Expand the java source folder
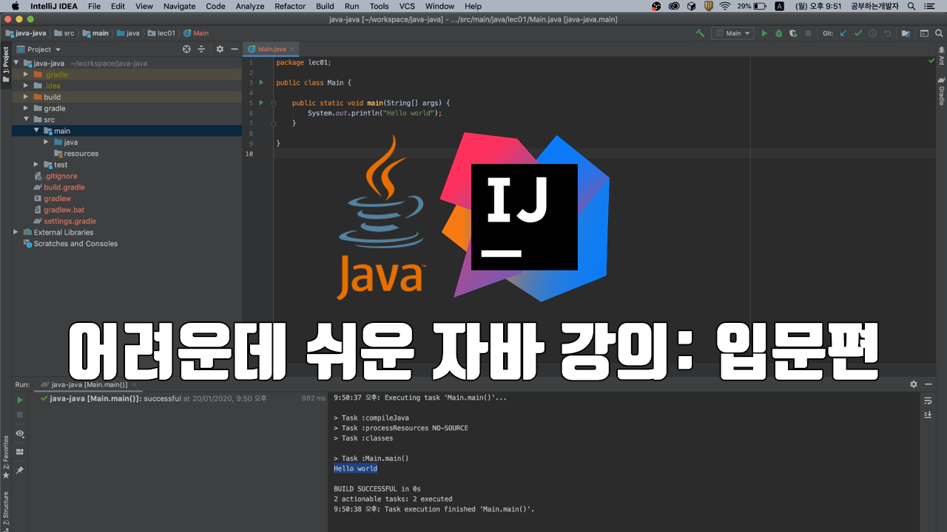Screen dimensions: 947x532 tap(46, 142)
